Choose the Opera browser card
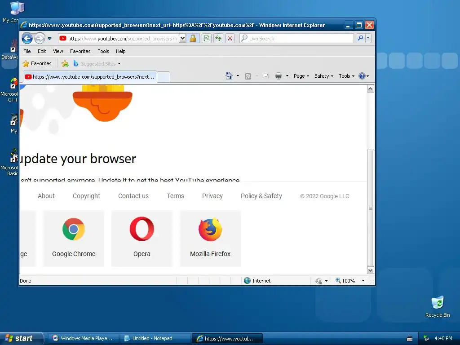This screenshot has width=460, height=345. [x=142, y=238]
